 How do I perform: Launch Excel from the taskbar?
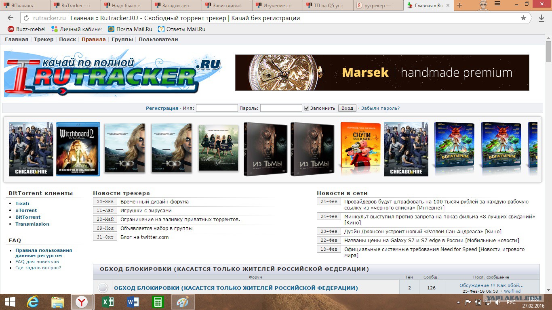click(x=108, y=302)
